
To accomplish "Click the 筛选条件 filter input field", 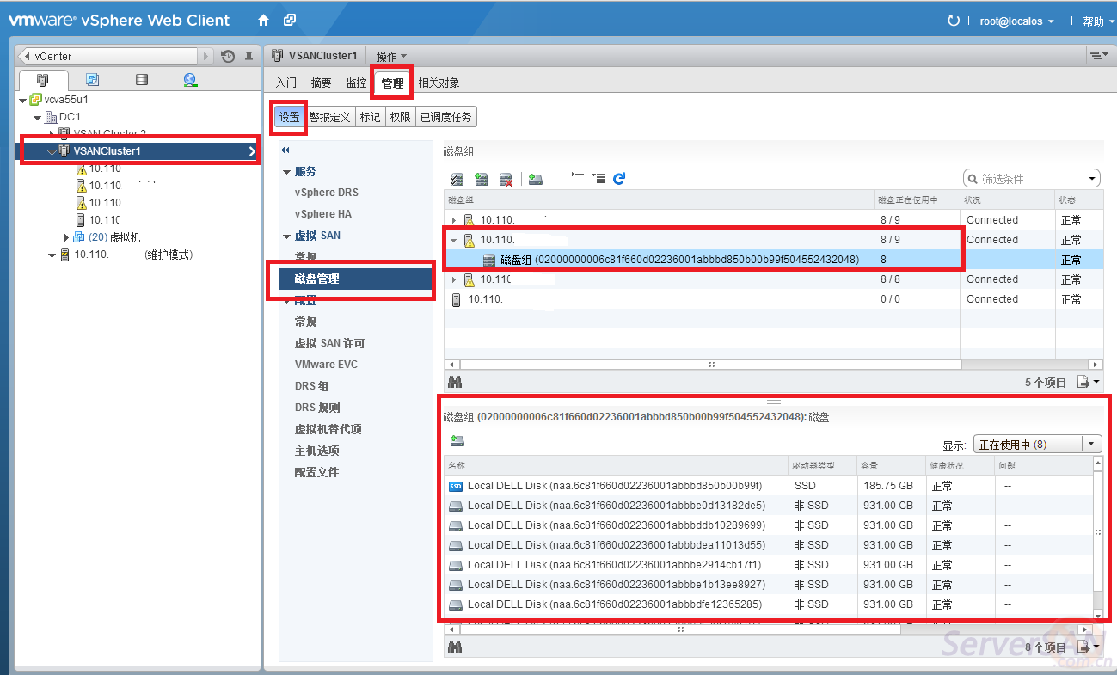I will pos(1031,179).
